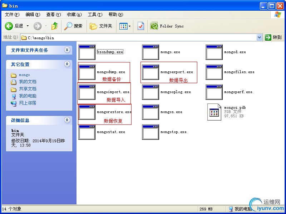Viewport: 286px width, 214px height.
Task: Maximize the bin window
Action: [272, 6]
